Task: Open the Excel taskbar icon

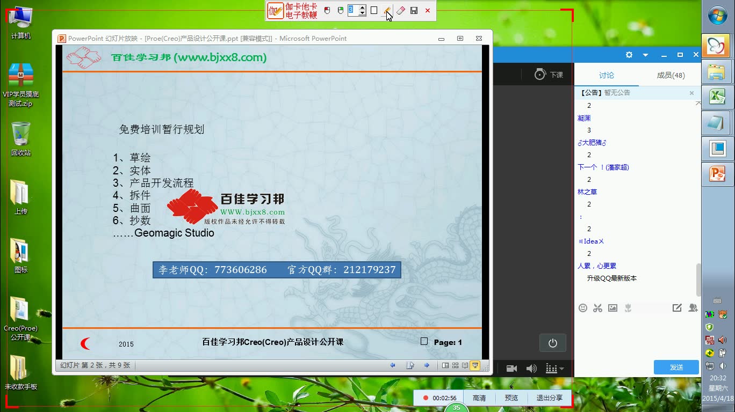Action: click(x=717, y=97)
